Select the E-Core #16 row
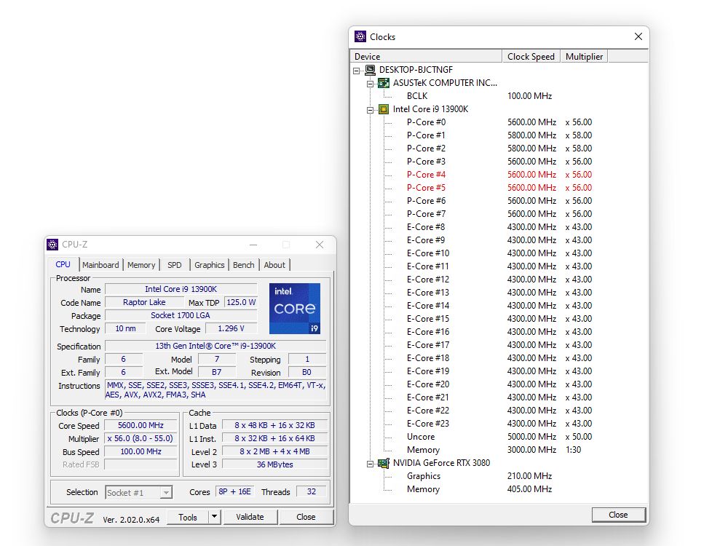 tap(499, 332)
